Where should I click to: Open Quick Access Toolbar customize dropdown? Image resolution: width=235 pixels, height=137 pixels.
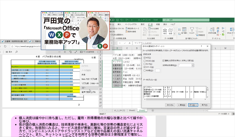coord(132,20)
